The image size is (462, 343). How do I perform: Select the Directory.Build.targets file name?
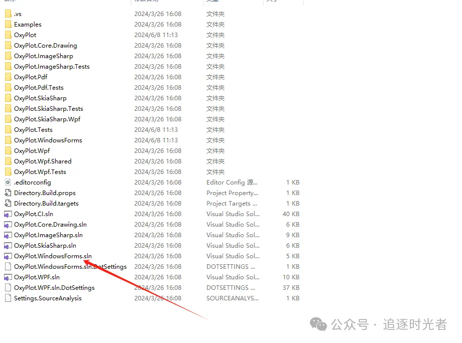(x=46, y=204)
